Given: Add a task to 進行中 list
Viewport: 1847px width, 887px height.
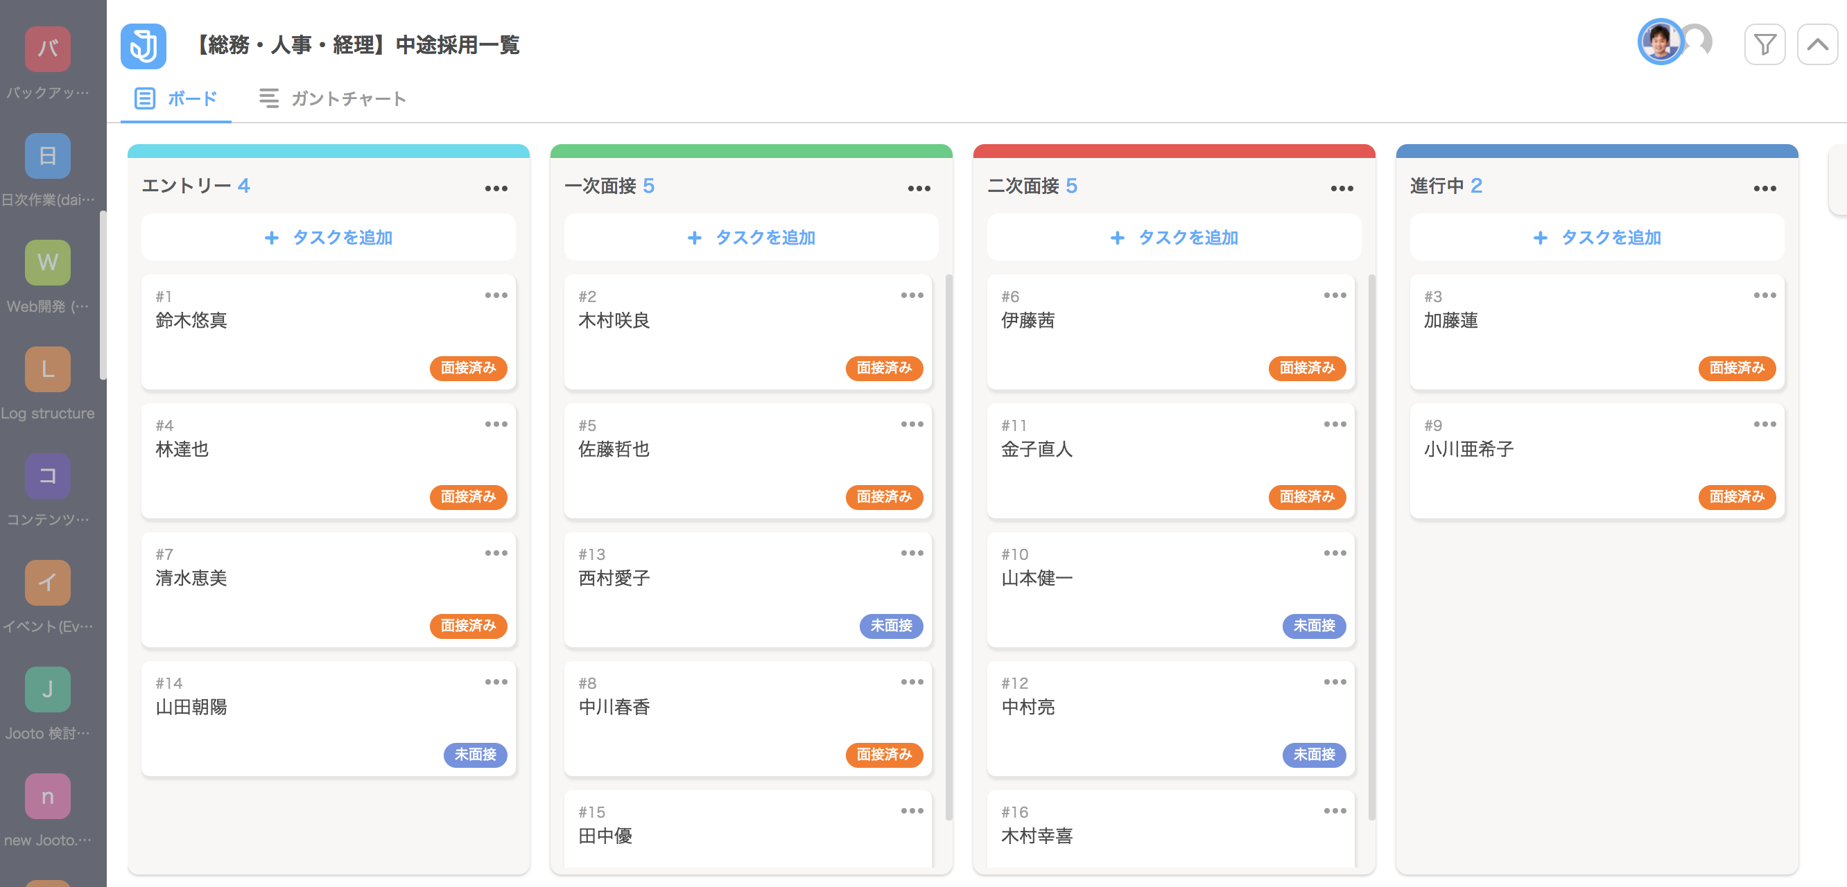Looking at the screenshot, I should 1597,237.
